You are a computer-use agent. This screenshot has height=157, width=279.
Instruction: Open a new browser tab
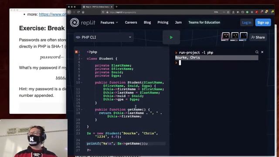[x=116, y=7]
